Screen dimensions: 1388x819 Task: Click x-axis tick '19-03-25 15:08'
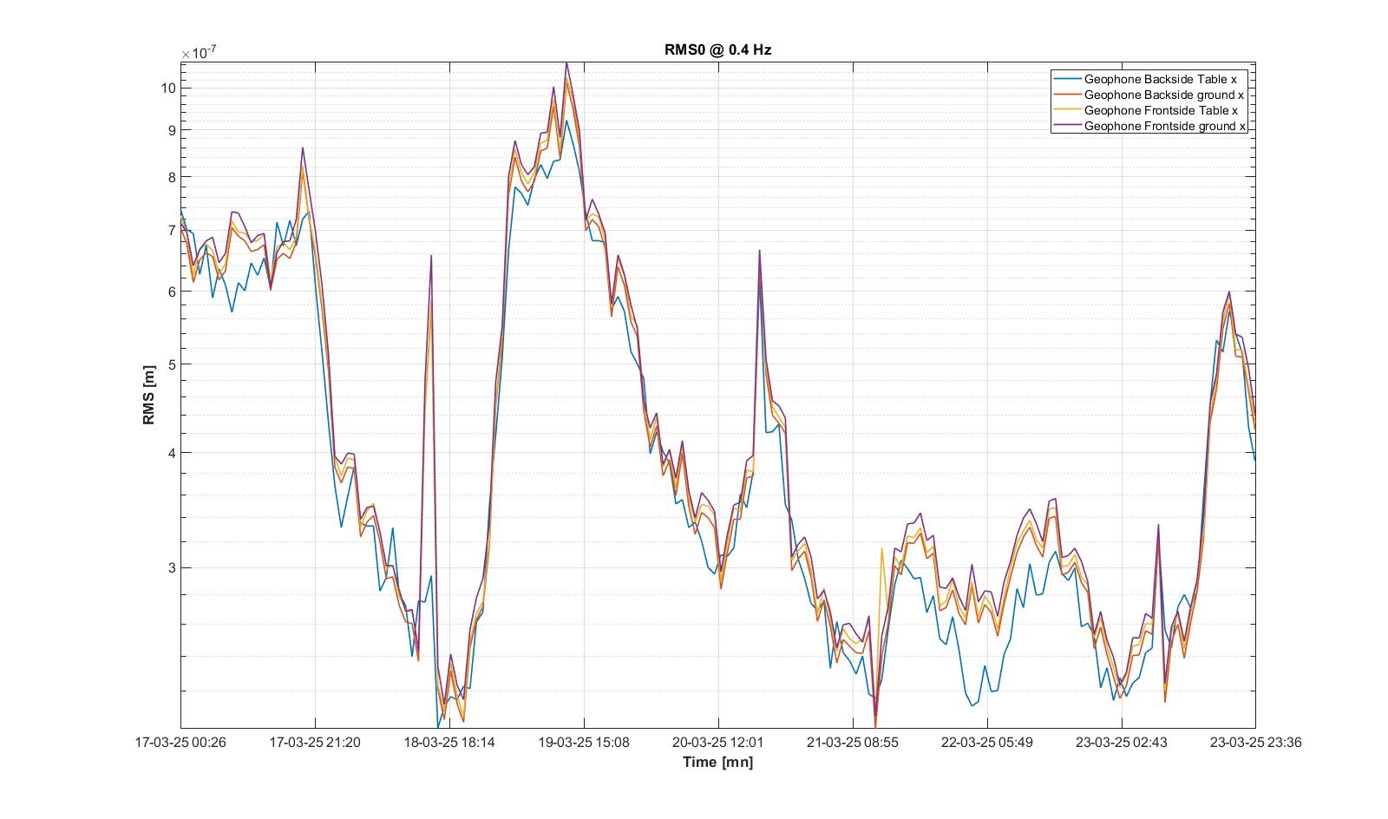click(584, 742)
